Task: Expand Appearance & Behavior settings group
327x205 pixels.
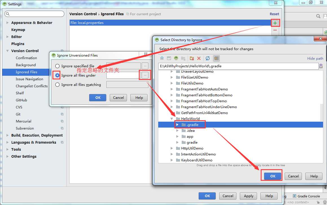Action: coord(7,23)
